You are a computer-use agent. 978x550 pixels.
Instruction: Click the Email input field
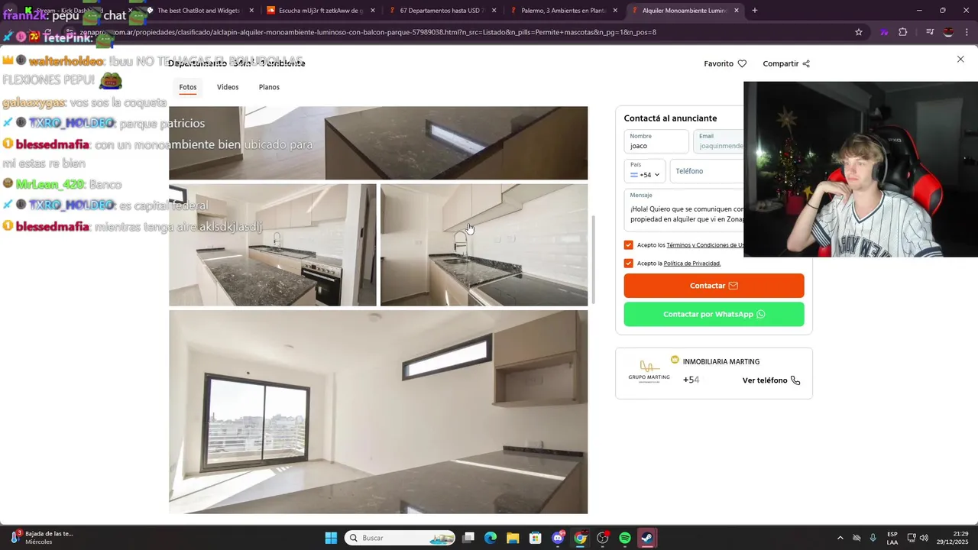coord(719,141)
